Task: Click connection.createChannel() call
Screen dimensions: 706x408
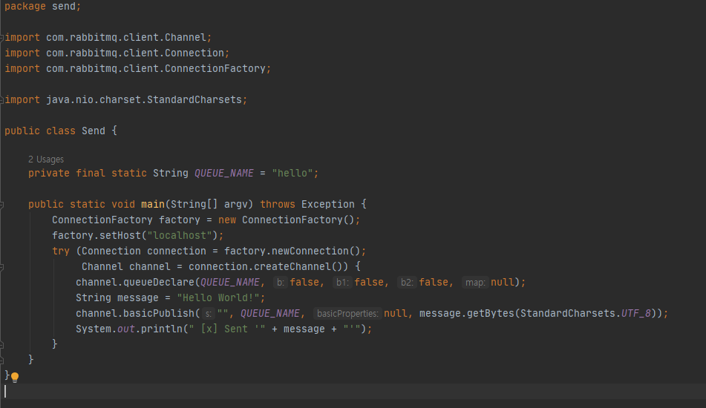Action: point(266,267)
